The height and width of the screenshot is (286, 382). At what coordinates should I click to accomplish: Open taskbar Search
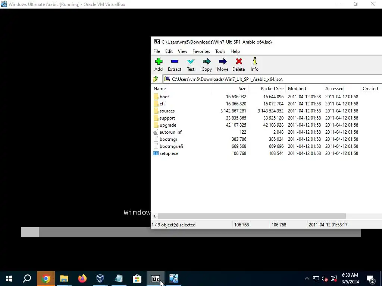coord(27,279)
